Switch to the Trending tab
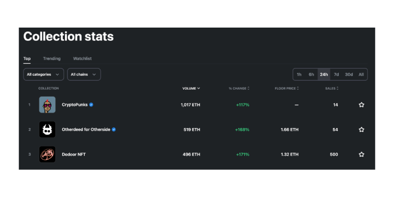Image resolution: width=394 pixels, height=197 pixels. click(x=52, y=59)
